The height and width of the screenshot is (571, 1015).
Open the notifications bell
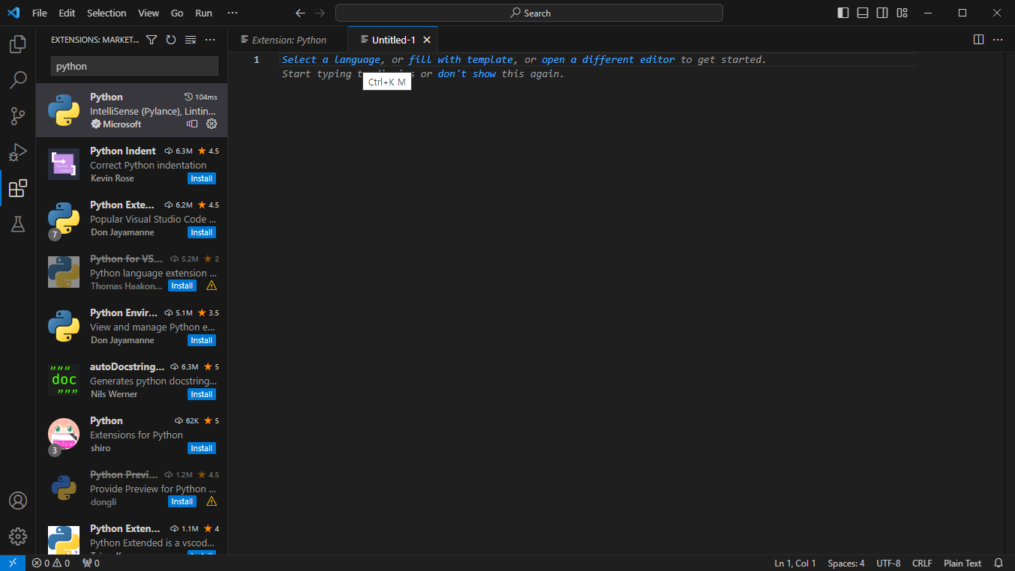point(998,563)
